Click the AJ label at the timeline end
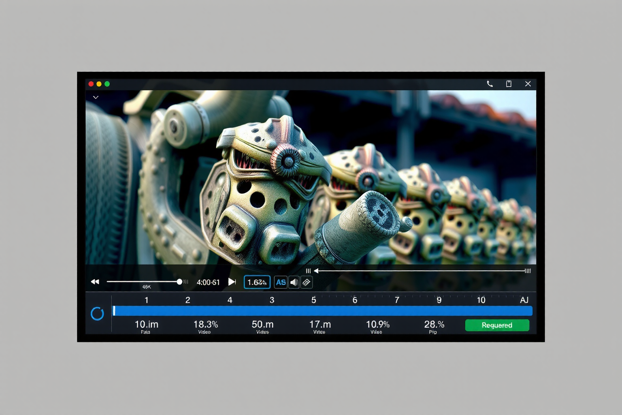 (x=524, y=300)
